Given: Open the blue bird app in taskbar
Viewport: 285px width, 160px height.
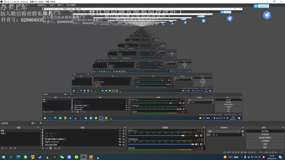Looking at the screenshot, I should tap(69, 157).
